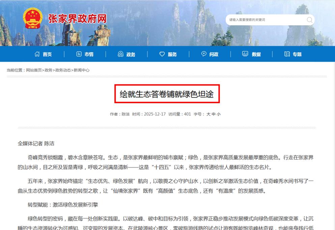Click the search magnifier icon
Image resolution: width=335 pixels, height=230 pixels.
pos(309,20)
